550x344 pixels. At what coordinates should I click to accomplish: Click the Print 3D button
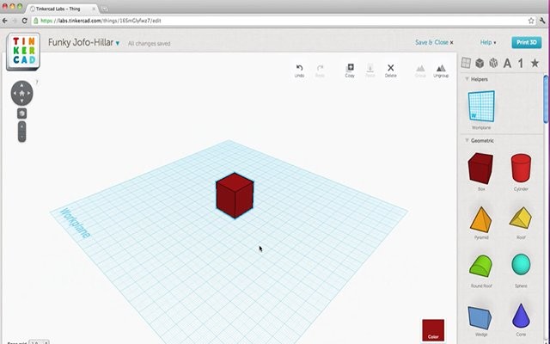527,42
